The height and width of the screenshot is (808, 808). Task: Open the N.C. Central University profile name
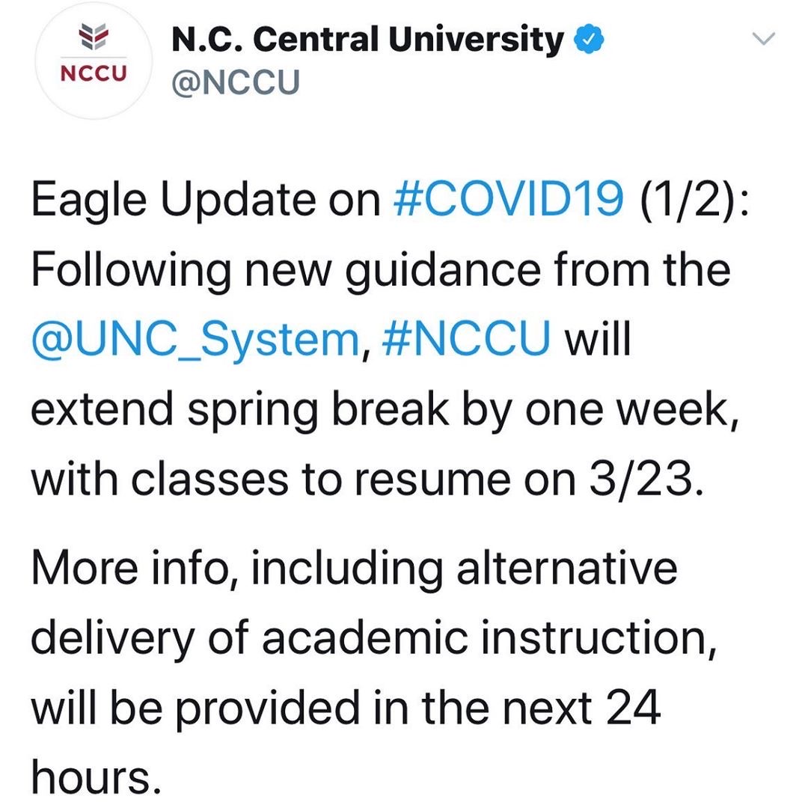tap(367, 40)
